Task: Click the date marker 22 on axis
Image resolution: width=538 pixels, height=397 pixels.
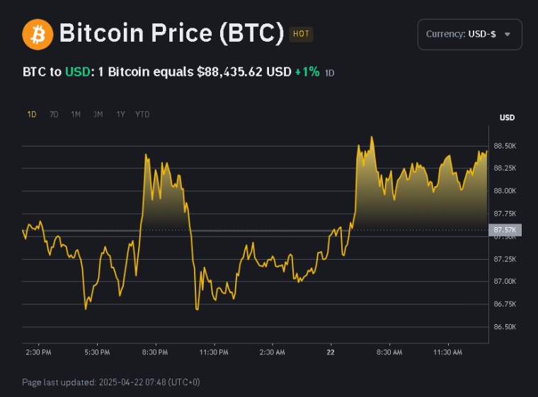Action: (x=331, y=352)
